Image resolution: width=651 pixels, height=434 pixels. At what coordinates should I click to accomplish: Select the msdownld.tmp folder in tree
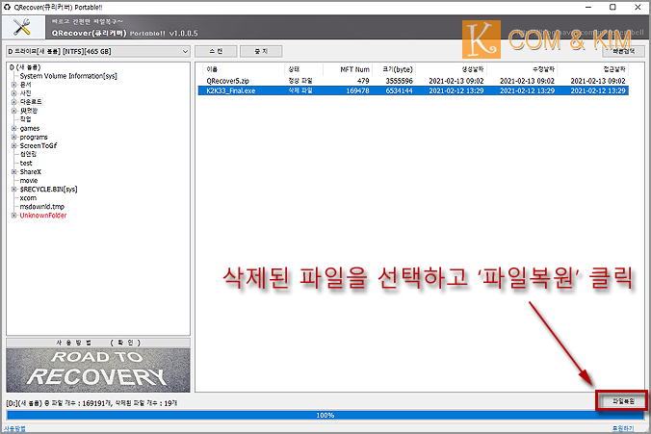click(42, 207)
